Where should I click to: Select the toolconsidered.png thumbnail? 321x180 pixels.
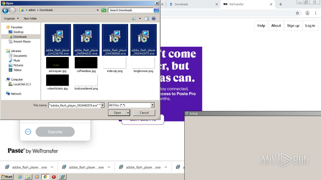point(86,80)
